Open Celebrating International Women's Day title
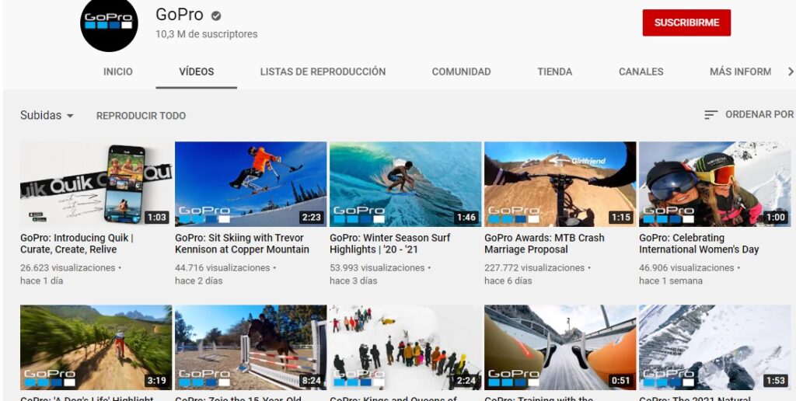796x401 pixels. 699,244
